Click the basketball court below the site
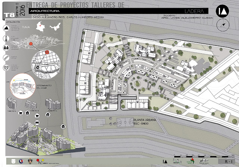The image size is (239, 167). pyautogui.click(x=125, y=122)
